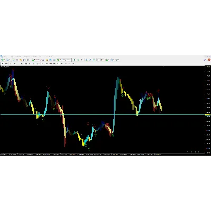Launch MetaEditor from the toolbar
Screen dimensions: 211x211
point(47,60)
